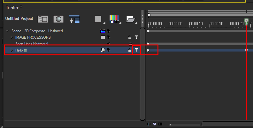The image size is (253, 128).
Task: Toggle visibility of the Scene composite track
Action: tap(109, 31)
